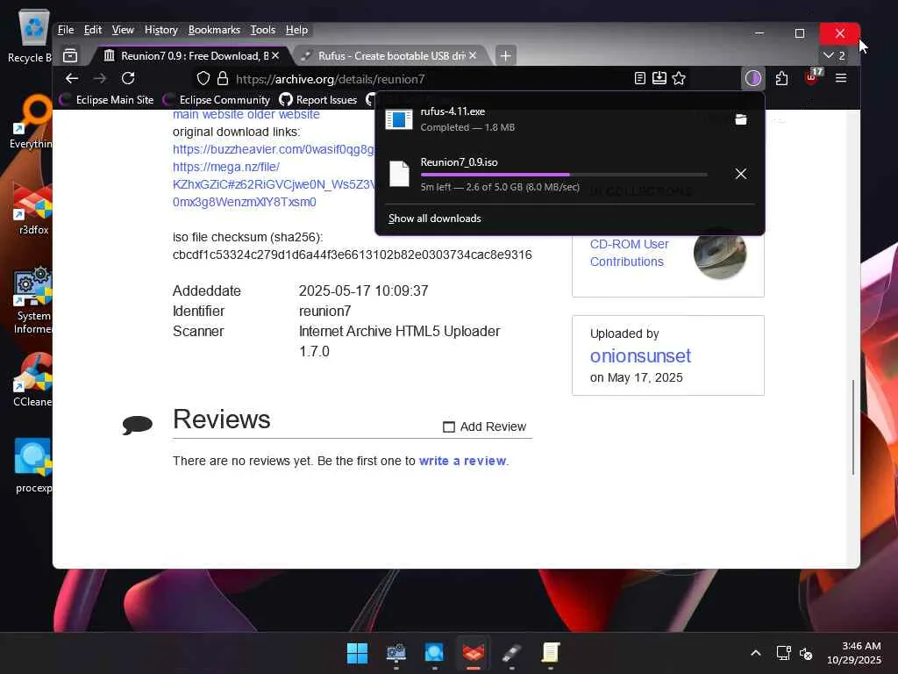
Task: Close the Rufus tab
Action: tap(473, 55)
